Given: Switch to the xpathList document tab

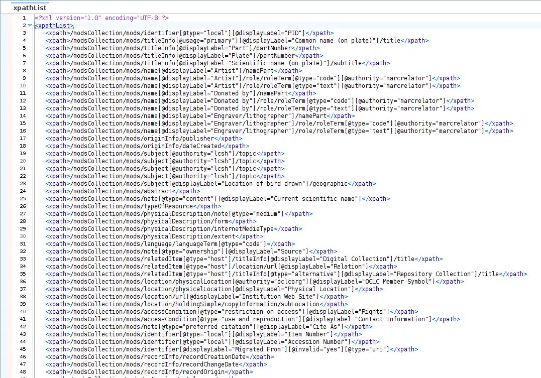Looking at the screenshot, I should coord(30,8).
